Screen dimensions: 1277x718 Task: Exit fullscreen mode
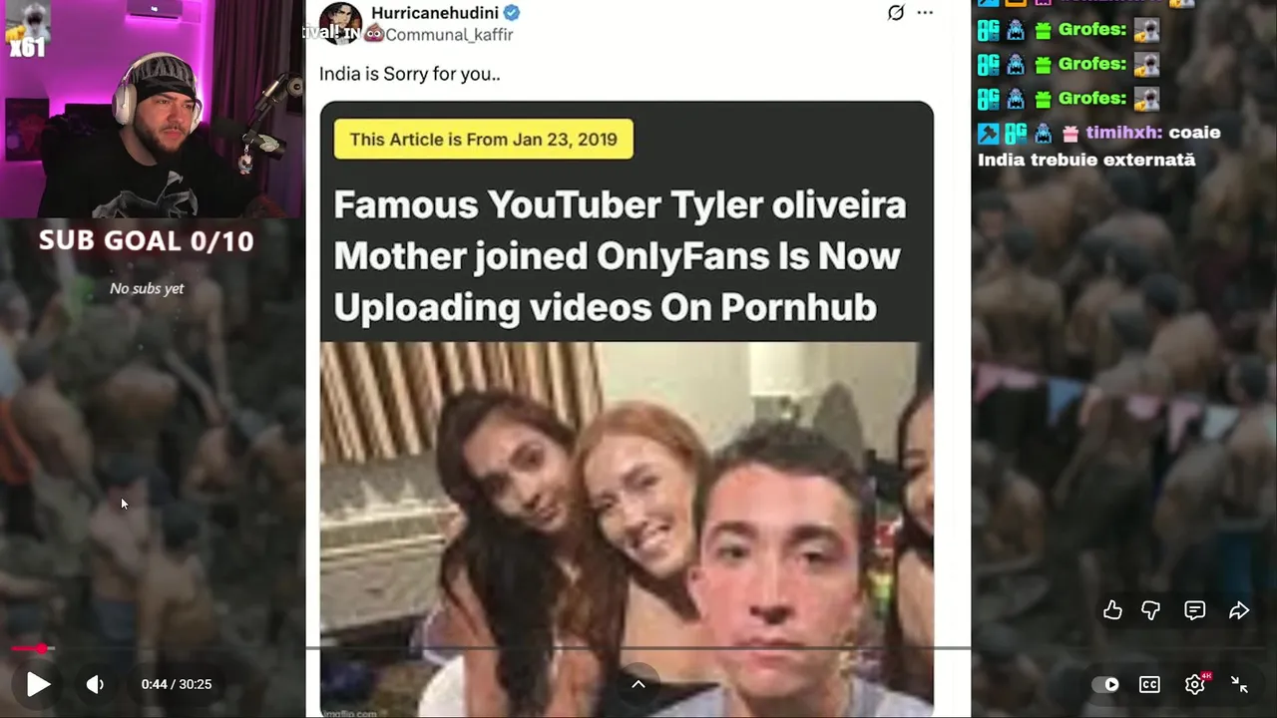[1239, 684]
